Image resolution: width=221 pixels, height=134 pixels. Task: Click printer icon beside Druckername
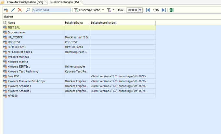[5, 32]
